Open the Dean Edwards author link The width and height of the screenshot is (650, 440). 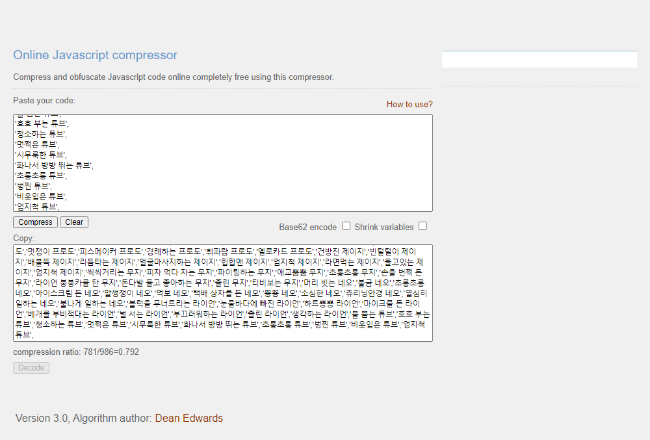[189, 418]
